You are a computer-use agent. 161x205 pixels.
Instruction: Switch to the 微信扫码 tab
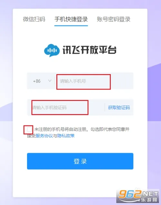click(x=34, y=19)
